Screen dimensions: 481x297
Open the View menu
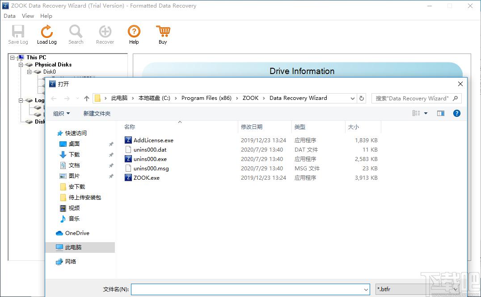[x=28, y=16]
